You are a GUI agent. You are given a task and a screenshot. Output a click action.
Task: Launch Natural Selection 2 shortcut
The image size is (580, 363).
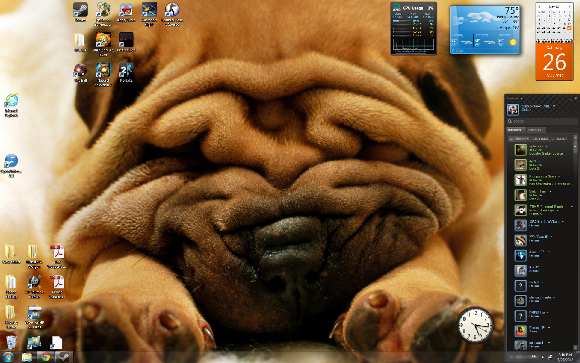click(103, 75)
